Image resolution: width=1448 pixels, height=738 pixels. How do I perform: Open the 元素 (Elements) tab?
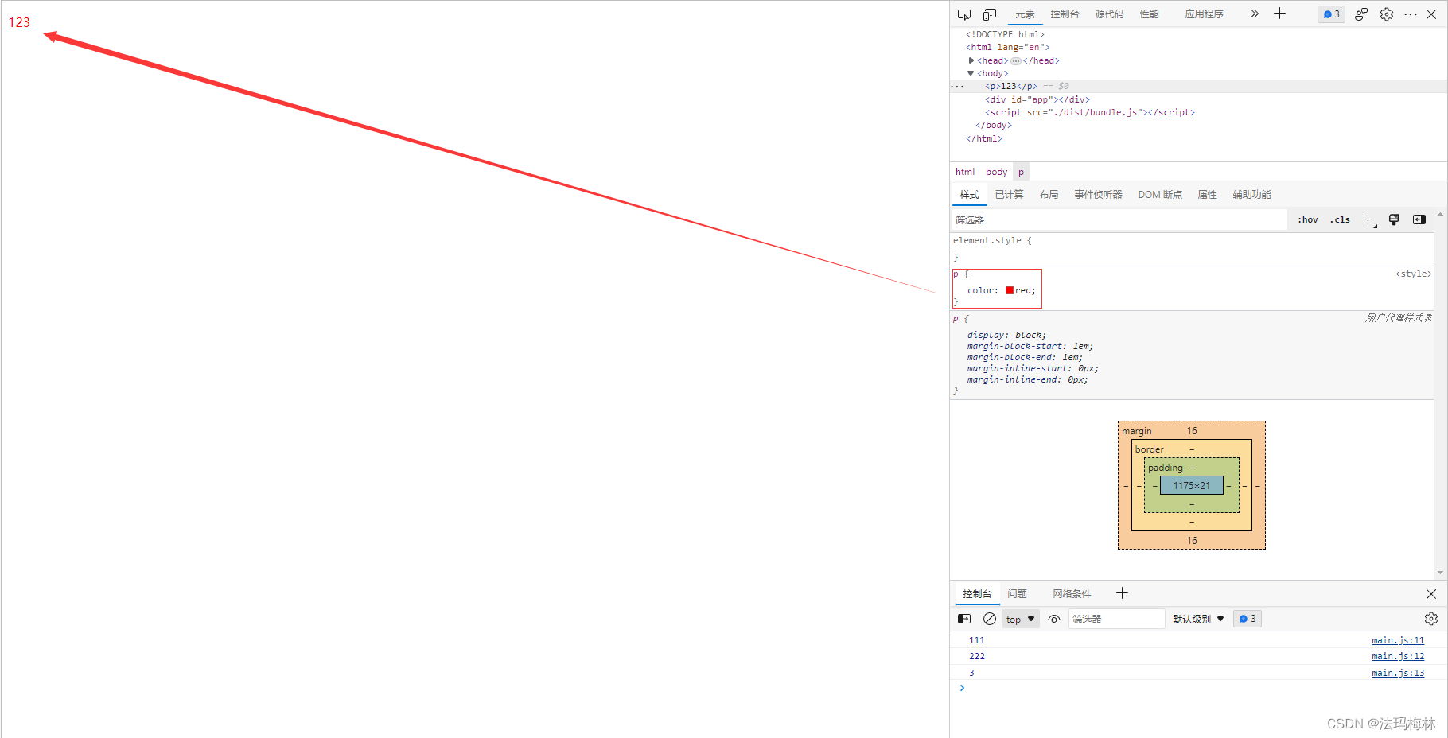point(1025,14)
